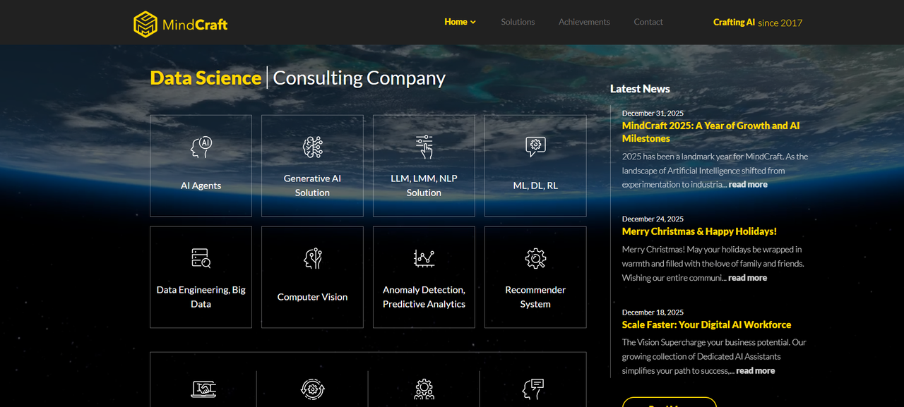Open the 'Merry Christmas & Happy Holidays!' headline

tap(699, 231)
